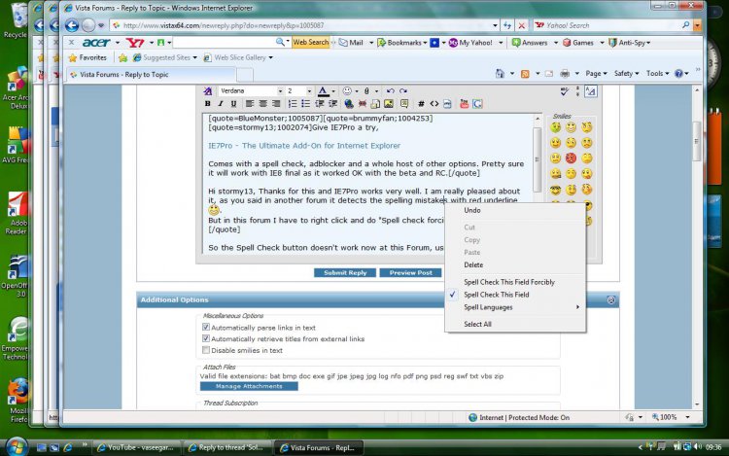The image size is (729, 456).
Task: Increase indent in the editor
Action: [x=332, y=104]
